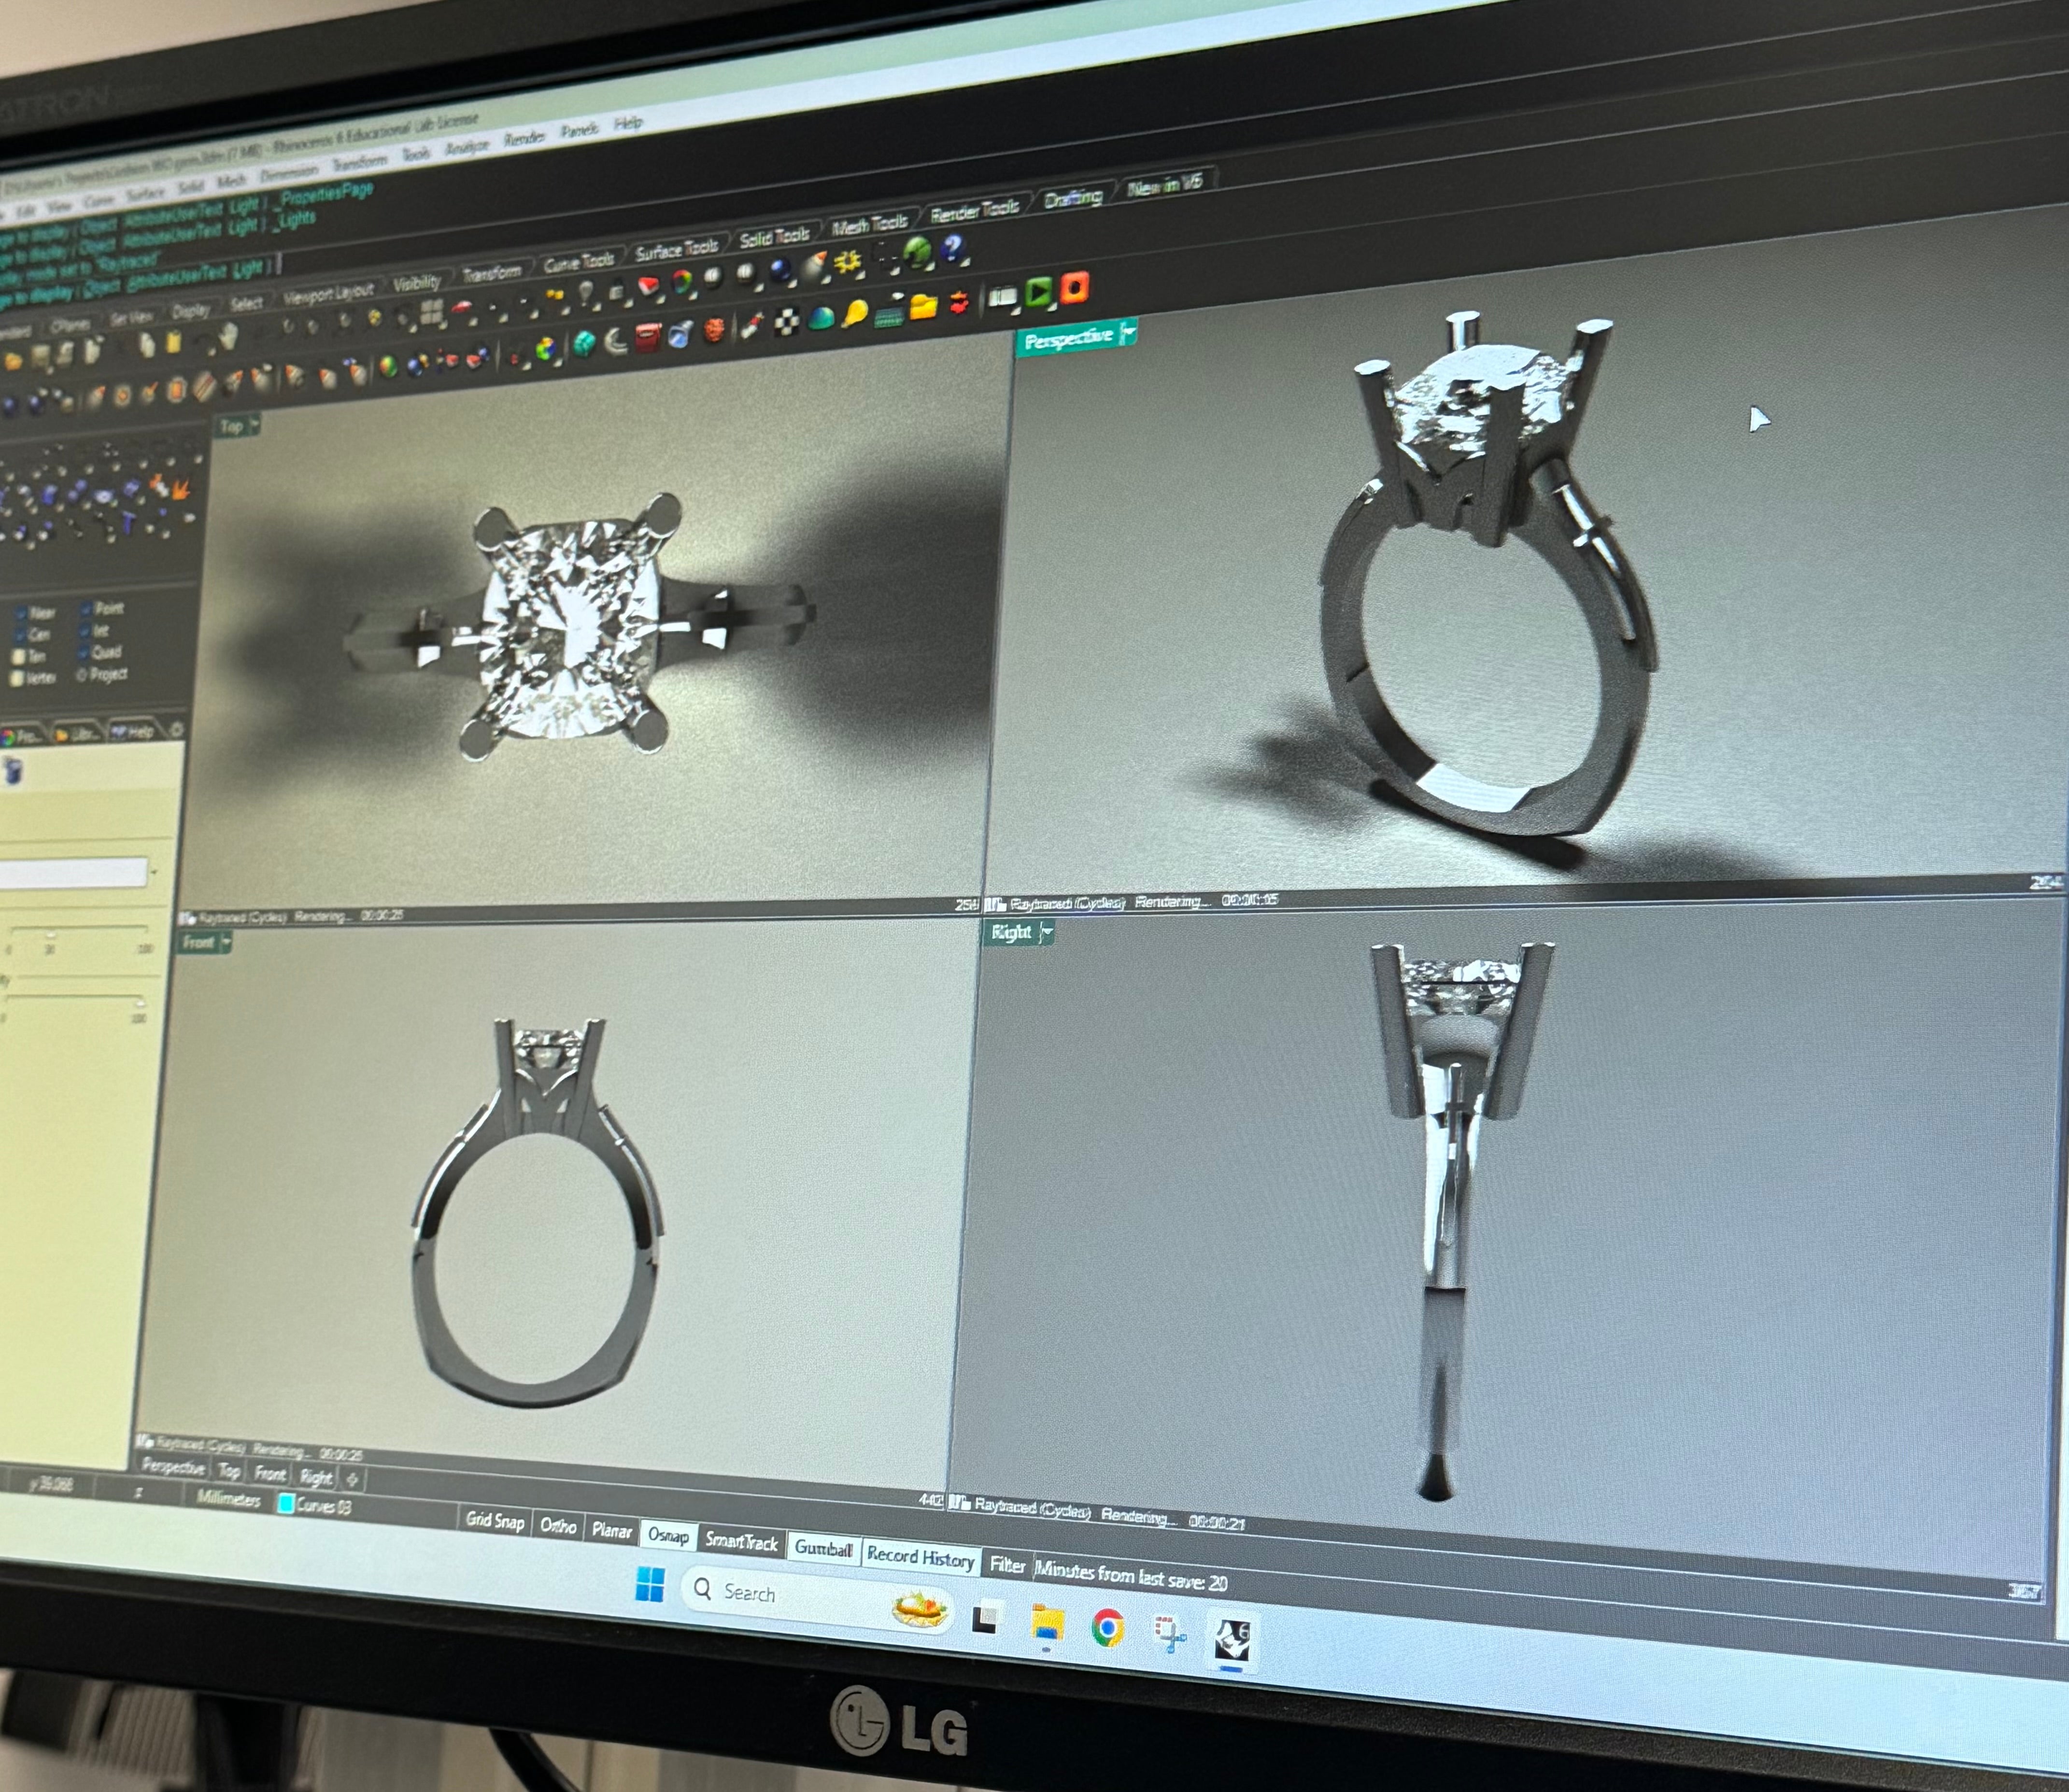
Task: Click the Windows Start button
Action: tap(650, 1584)
